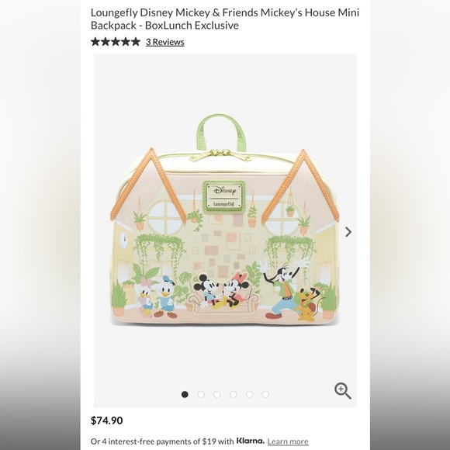Screen dimensions: 450x450
Task: Select the second carousel dot
Action: [x=201, y=394]
